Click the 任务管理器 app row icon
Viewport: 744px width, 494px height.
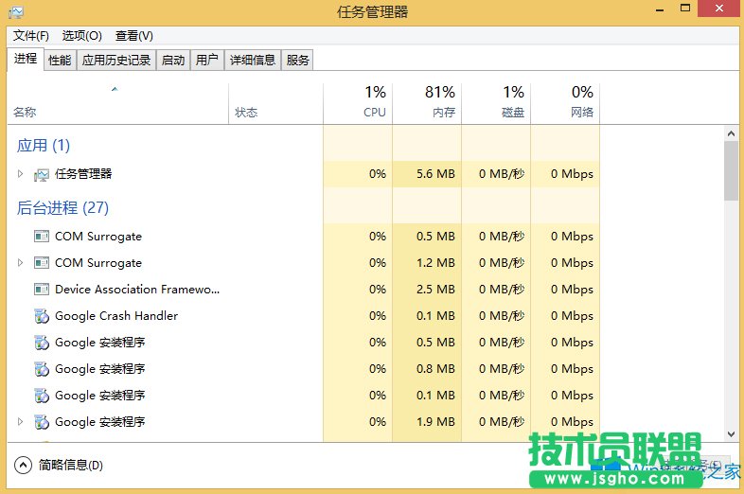[x=41, y=174]
